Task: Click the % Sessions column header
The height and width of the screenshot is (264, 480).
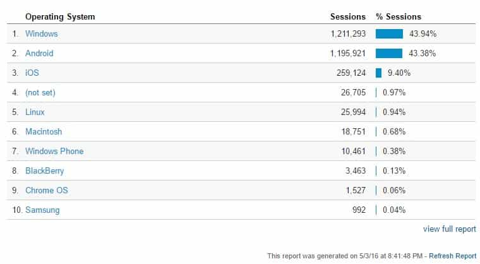Action: coord(399,16)
